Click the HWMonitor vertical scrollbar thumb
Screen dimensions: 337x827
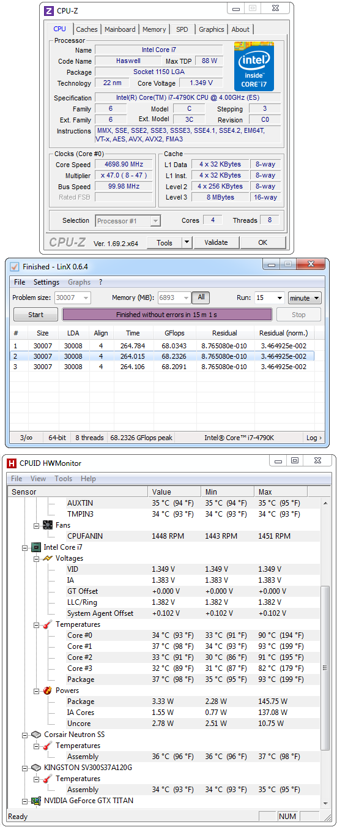pyautogui.click(x=325, y=667)
